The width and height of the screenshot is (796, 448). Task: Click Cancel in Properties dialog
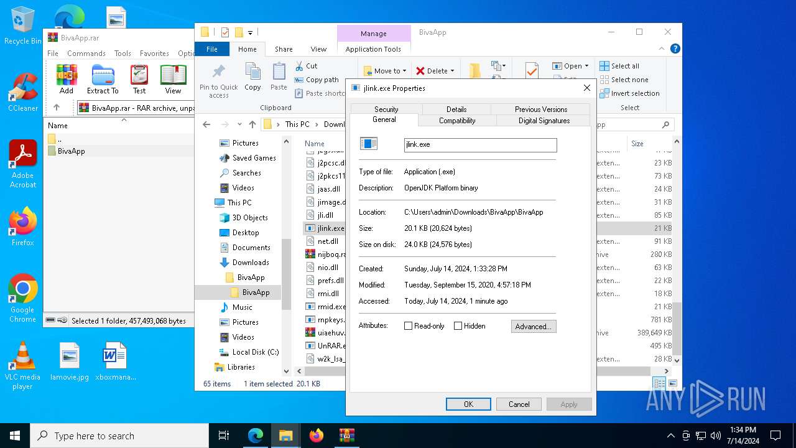[x=519, y=404]
